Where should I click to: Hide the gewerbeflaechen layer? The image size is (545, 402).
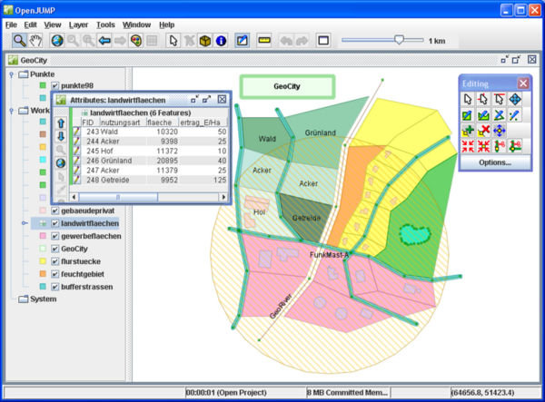tap(54, 236)
